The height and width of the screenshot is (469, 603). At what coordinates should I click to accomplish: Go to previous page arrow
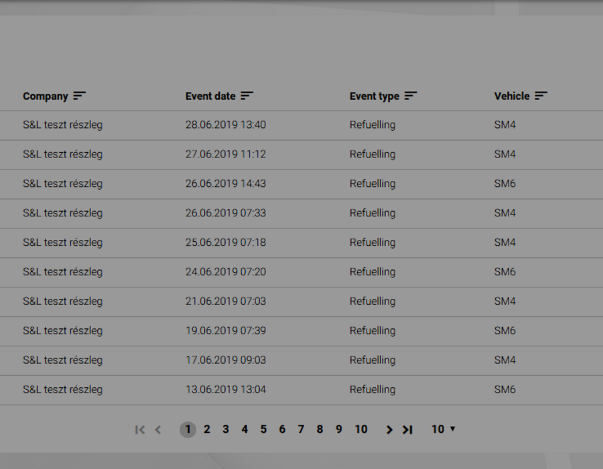(158, 429)
